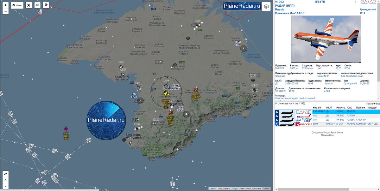Screen dimensions: 380x191
Task: Click the M button at bottom-left
Action: click(5, 186)
